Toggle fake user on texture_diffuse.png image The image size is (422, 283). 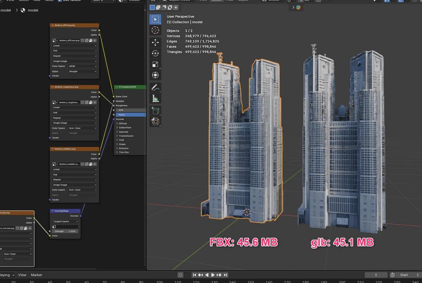pos(82,40)
